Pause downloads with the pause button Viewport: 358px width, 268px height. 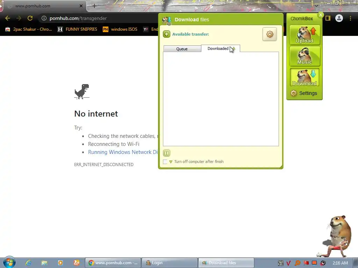click(166, 153)
